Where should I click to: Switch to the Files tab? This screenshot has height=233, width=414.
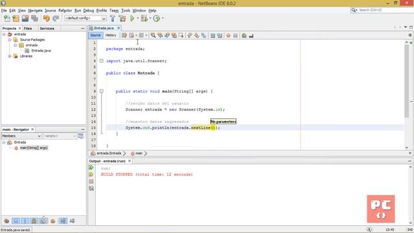(28, 28)
